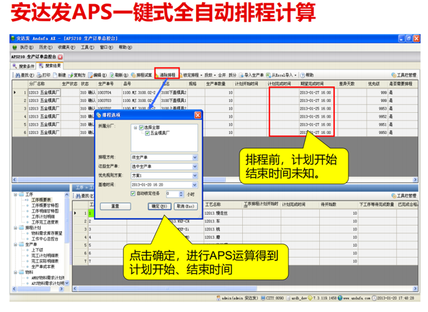Image resolution: width=428 pixels, height=312 pixels.
Task: Click the 排程试算 toolbar icon
Action: (133, 74)
